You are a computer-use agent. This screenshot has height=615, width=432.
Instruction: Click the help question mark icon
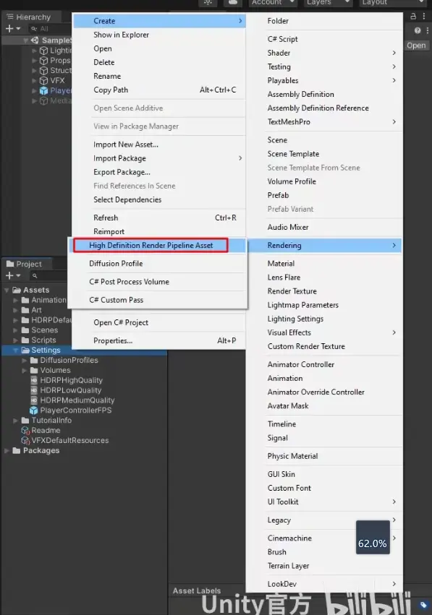pyautogui.click(x=418, y=30)
